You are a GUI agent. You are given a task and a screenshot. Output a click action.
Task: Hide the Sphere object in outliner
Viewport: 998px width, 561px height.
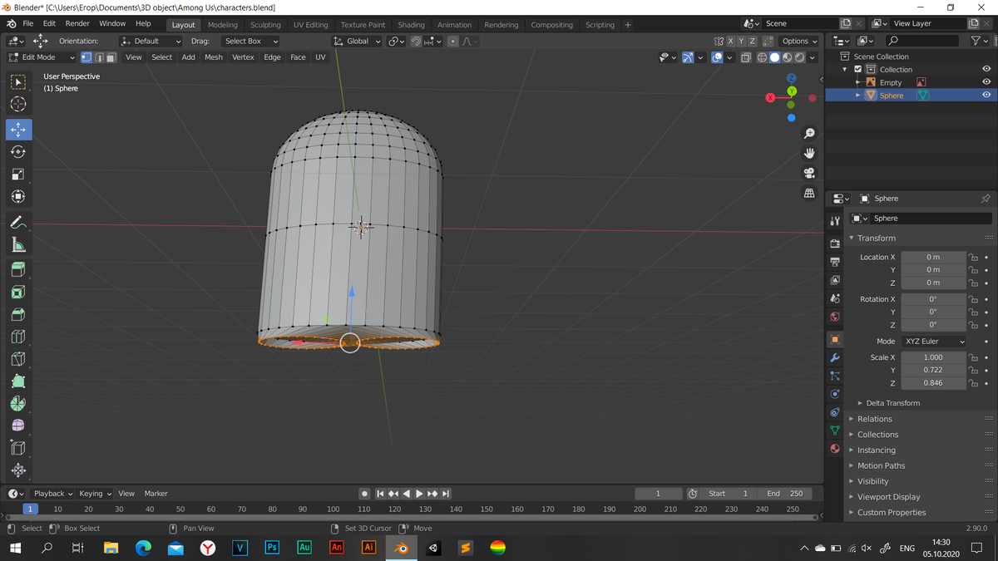tap(986, 95)
